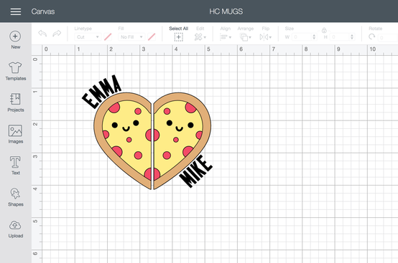The width and height of the screenshot is (398, 263).
Task: Click the Rotate angle input field
Action: [388, 37]
